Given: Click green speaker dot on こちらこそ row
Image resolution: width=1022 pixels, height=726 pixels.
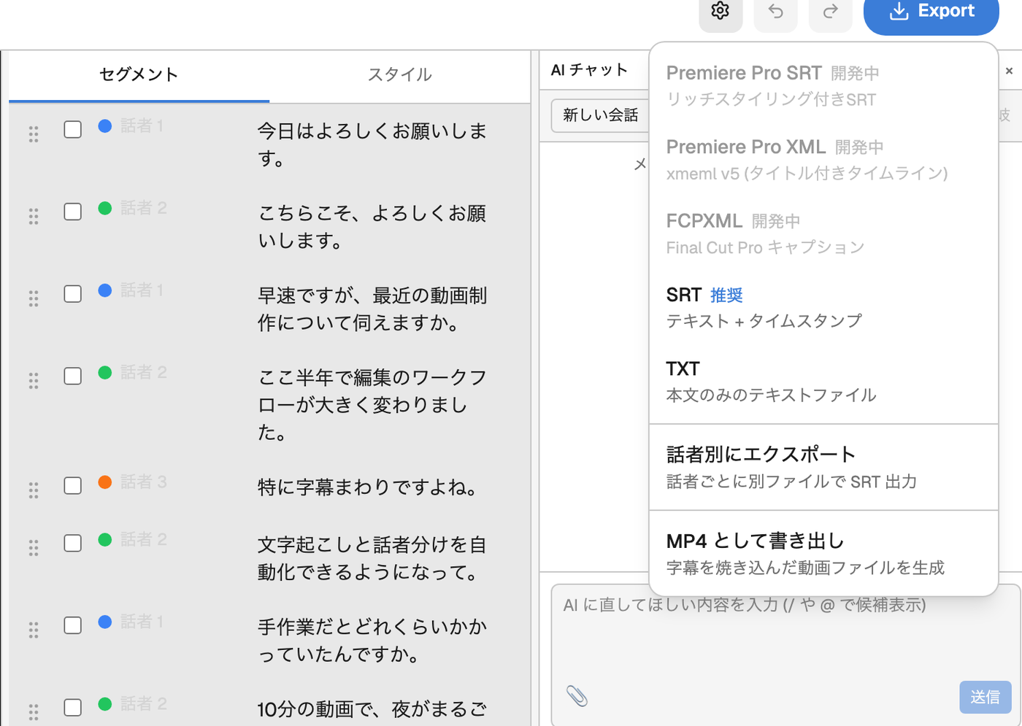Looking at the screenshot, I should (105, 208).
